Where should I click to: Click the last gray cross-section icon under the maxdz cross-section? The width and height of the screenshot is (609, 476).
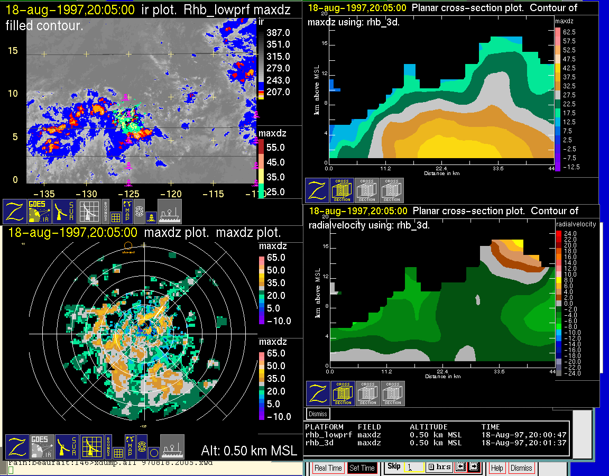pyautogui.click(x=392, y=190)
